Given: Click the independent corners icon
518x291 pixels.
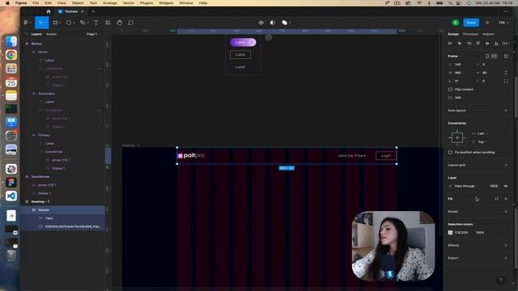Looking at the screenshot, I should 506,81.
